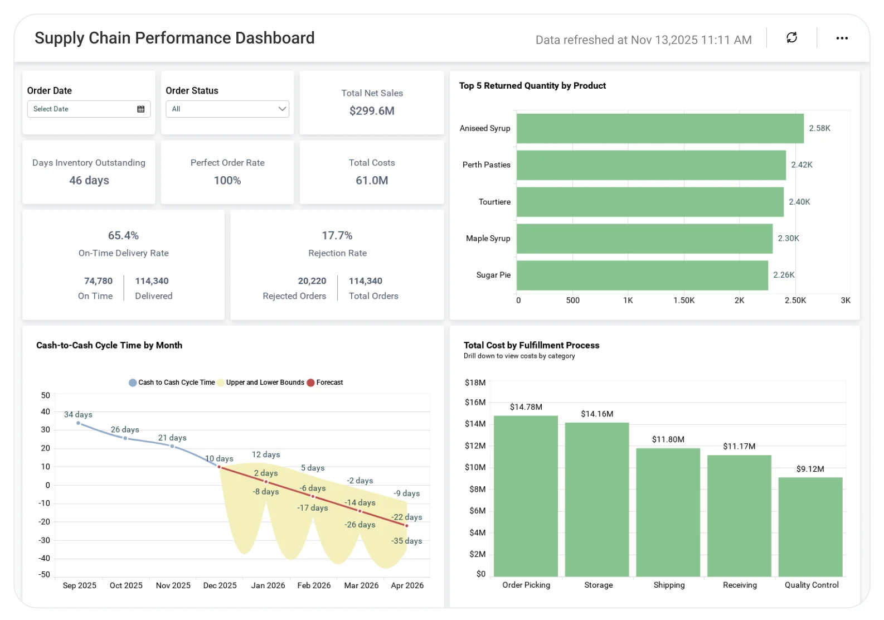Select the Perth Pasties bar
Viewport: 884px width, 620px height.
click(651, 165)
